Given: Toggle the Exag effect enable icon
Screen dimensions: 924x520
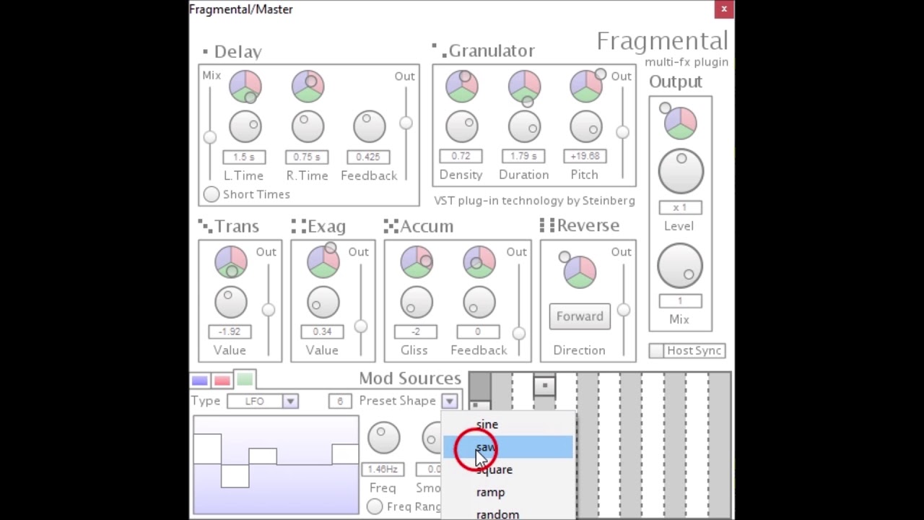Looking at the screenshot, I should tap(298, 226).
